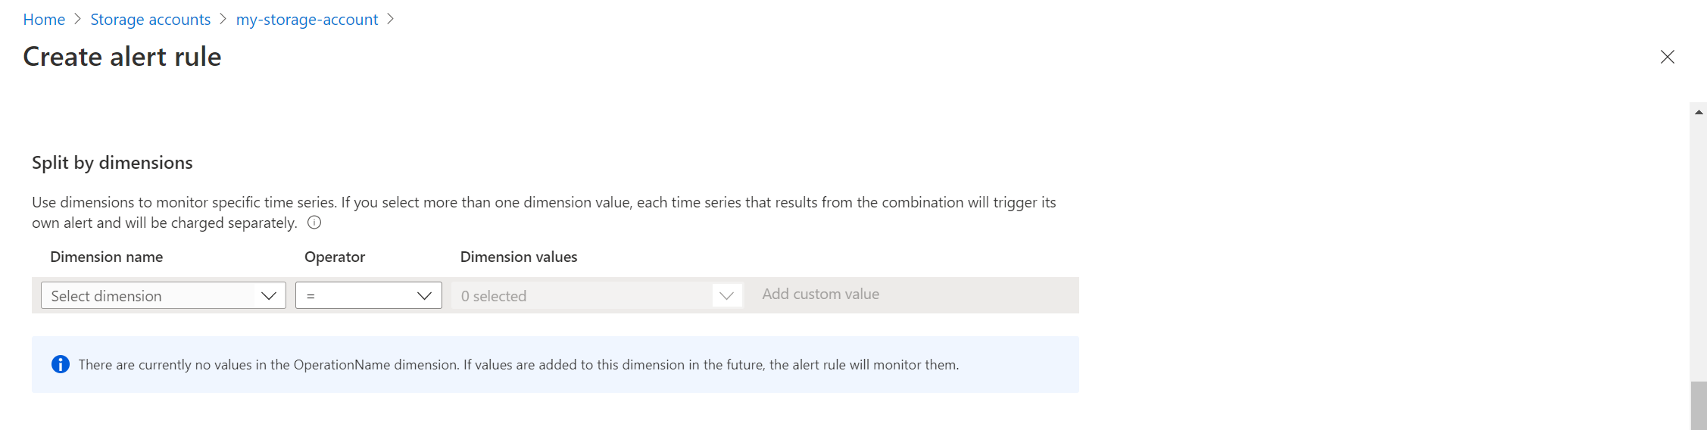This screenshot has height=430, width=1707.
Task: Close the Create alert rule pane
Action: point(1667,57)
